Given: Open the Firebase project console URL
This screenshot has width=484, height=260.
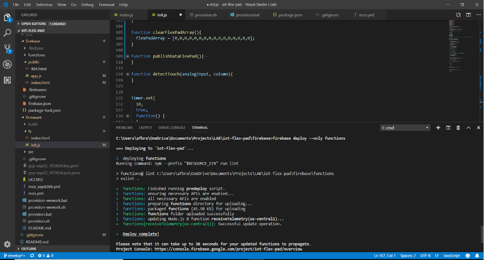Looking at the screenshot, I should point(228,249).
